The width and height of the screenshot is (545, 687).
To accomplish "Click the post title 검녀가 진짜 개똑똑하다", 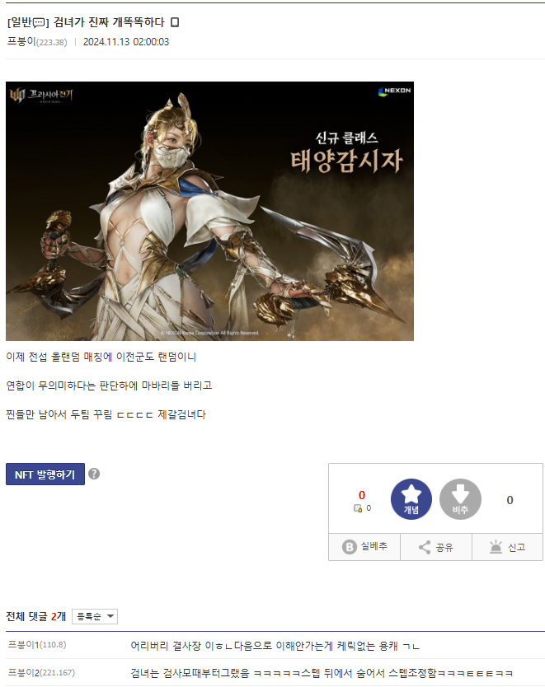I will point(109,22).
